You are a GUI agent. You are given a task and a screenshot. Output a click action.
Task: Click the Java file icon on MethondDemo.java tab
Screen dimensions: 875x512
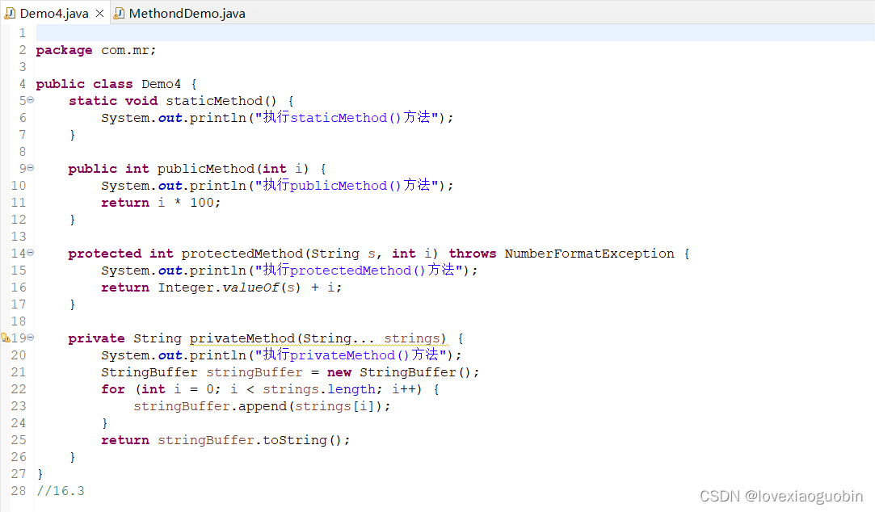click(x=118, y=13)
